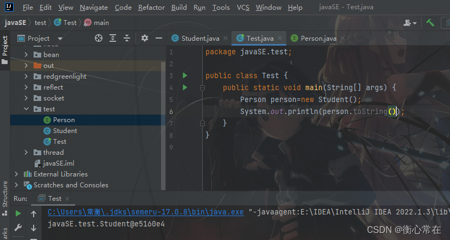Screen dimensions: 450x240
Task: Click the Up the Stack Trace arrow
Action: (x=34, y=214)
